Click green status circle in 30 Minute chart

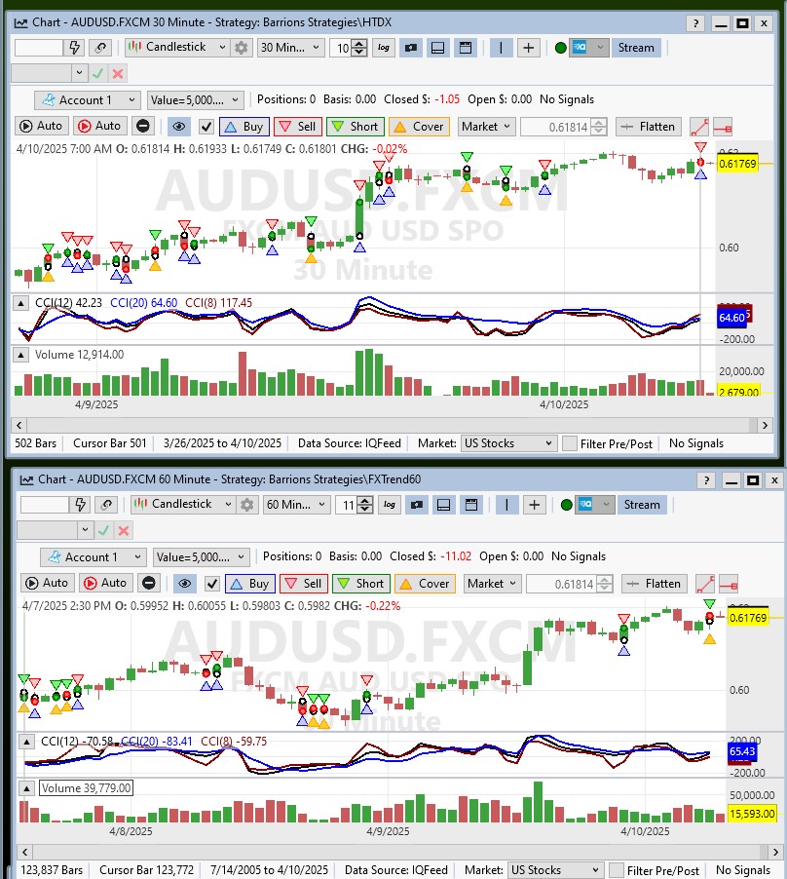[560, 48]
